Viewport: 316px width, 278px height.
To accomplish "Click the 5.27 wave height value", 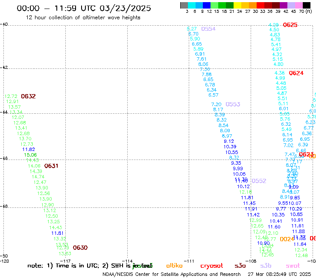I will coord(192,29).
